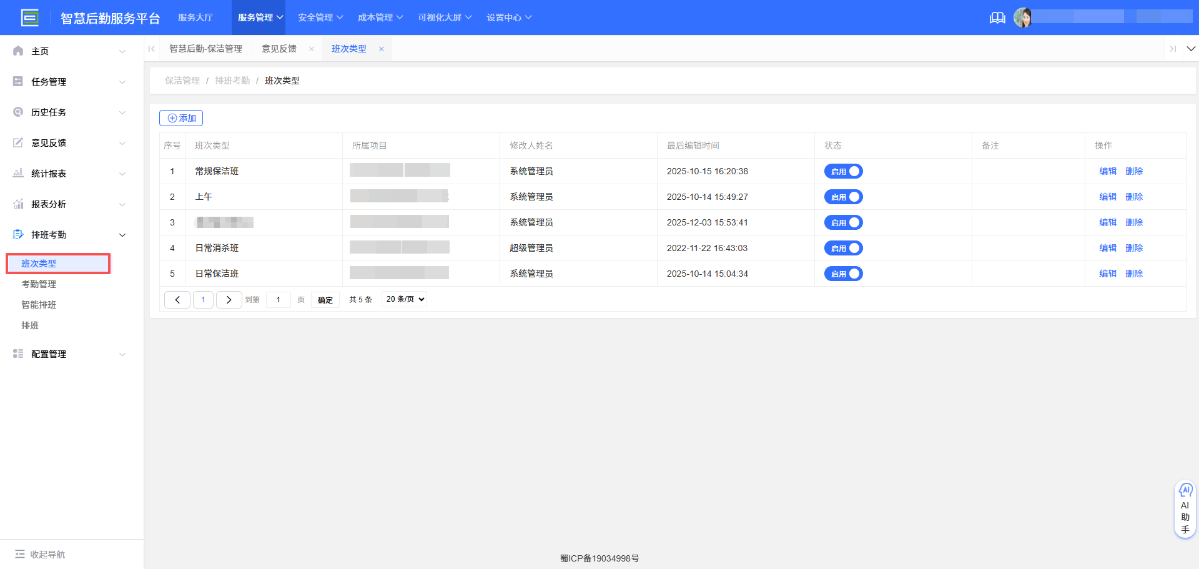The height and width of the screenshot is (569, 1199).
Task: Open the AI助手 floating assistant
Action: (1185, 508)
